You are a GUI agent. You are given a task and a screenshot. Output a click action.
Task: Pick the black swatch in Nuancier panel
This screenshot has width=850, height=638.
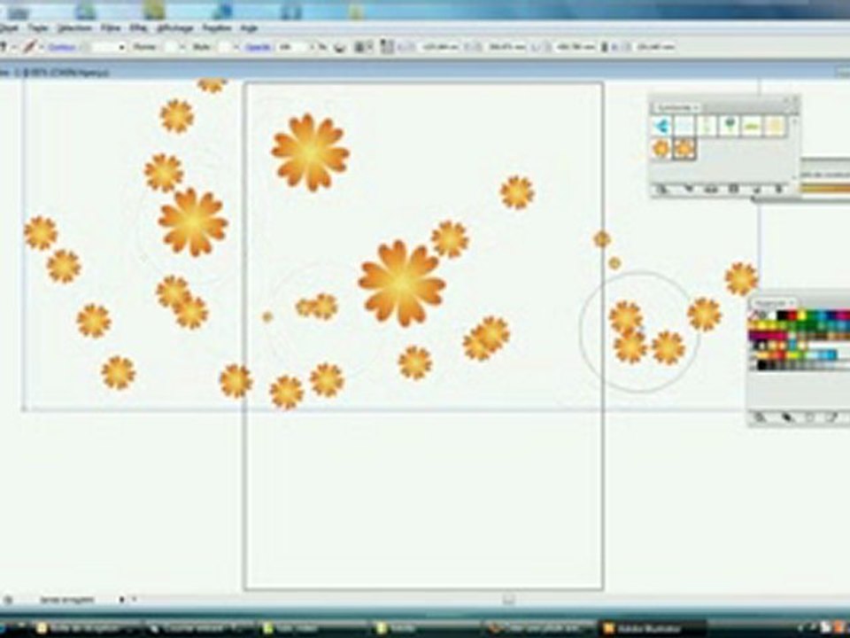(x=782, y=315)
